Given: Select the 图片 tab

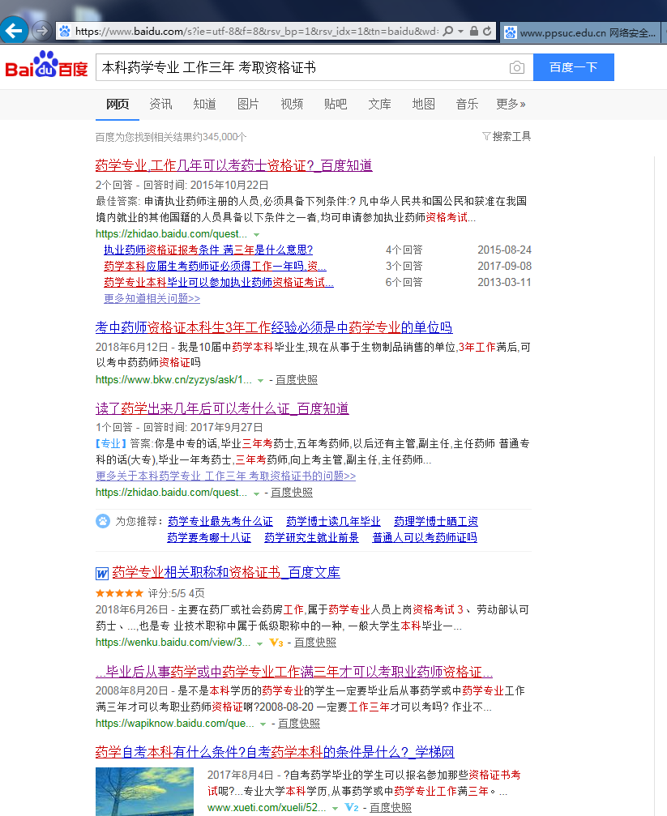Looking at the screenshot, I should click(x=248, y=104).
